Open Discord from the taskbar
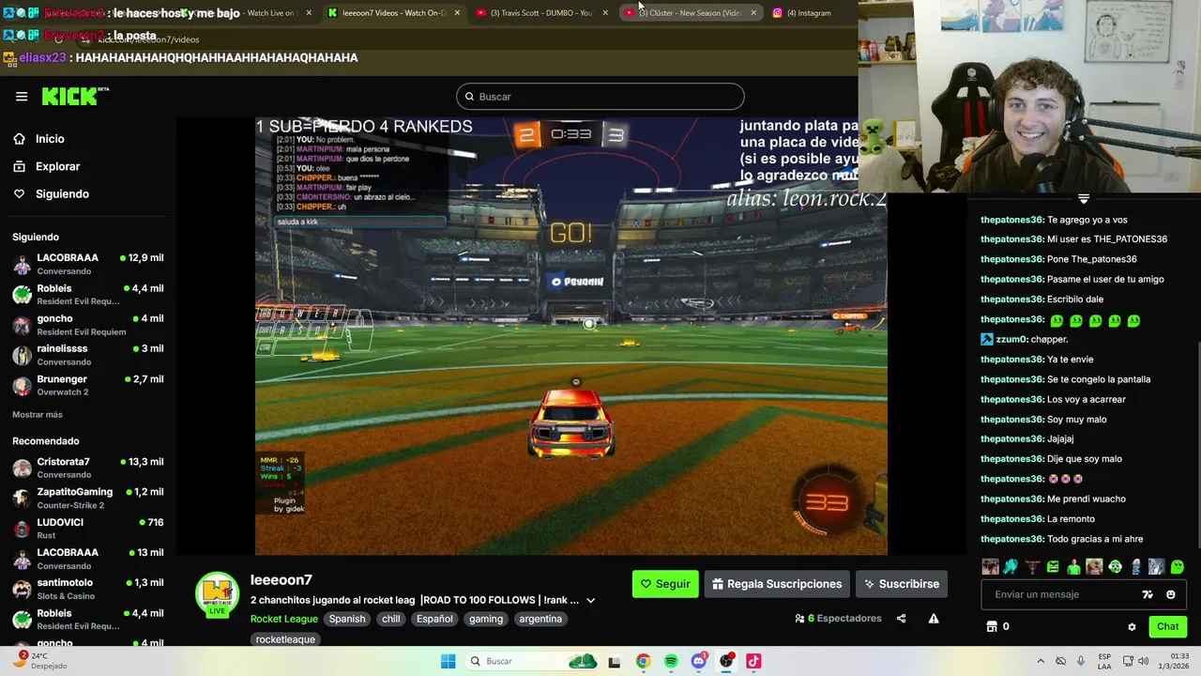Viewport: 1201px width, 676px height. pyautogui.click(x=698, y=661)
